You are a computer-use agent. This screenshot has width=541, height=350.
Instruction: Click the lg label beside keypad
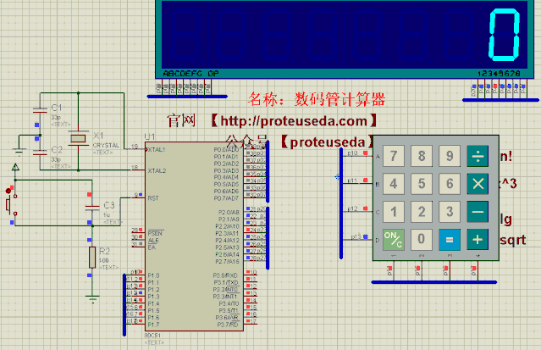point(506,219)
